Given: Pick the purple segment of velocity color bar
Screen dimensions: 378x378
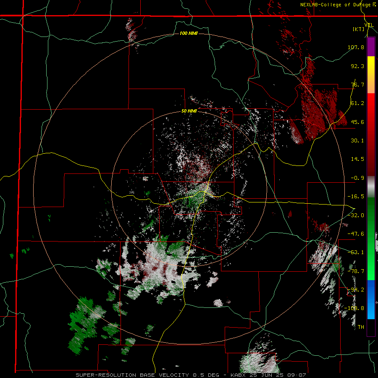Looking at the screenshot, I should click(x=371, y=47).
